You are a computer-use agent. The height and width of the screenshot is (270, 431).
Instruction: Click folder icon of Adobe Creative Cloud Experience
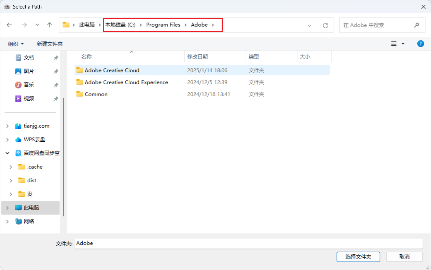click(80, 82)
